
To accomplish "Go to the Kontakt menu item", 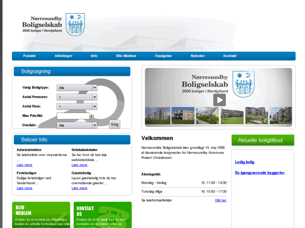I will coord(230,56).
